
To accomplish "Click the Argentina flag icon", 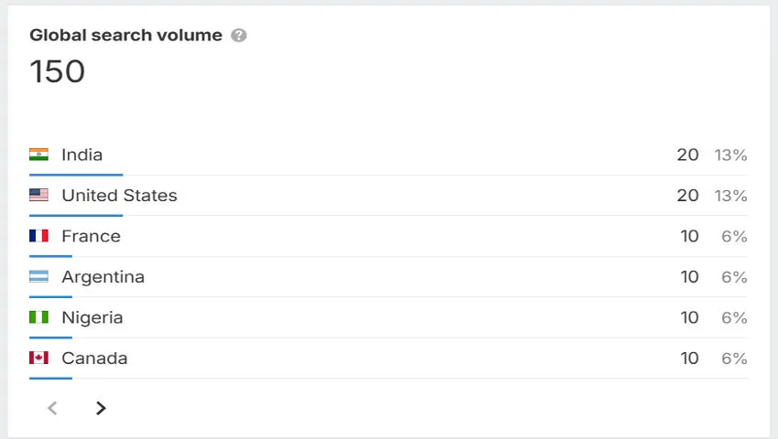I will pos(38,276).
